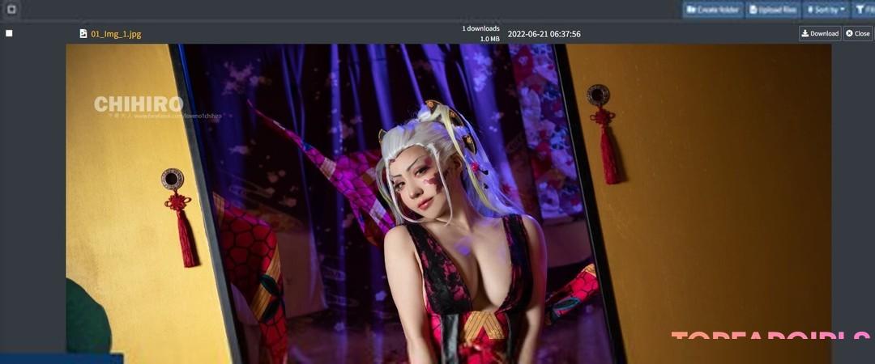Click the folder icon on Create folder

691,10
